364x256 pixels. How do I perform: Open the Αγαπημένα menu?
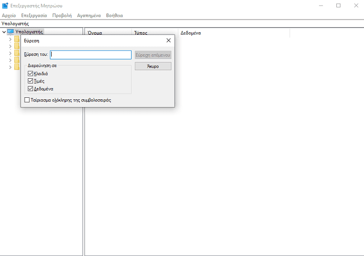[89, 15]
